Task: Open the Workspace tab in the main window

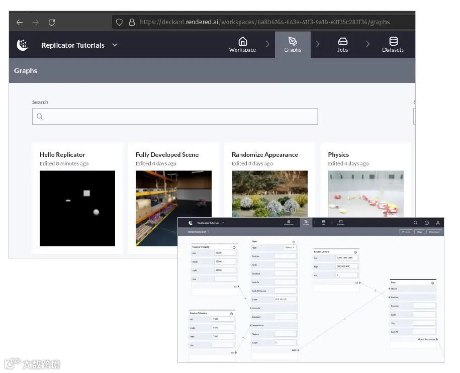Action: click(x=242, y=45)
